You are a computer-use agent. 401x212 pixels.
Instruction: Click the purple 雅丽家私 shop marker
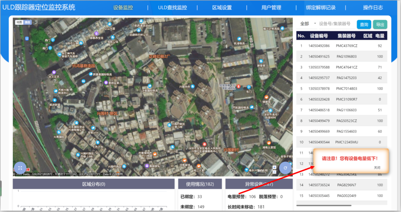tap(147, 166)
